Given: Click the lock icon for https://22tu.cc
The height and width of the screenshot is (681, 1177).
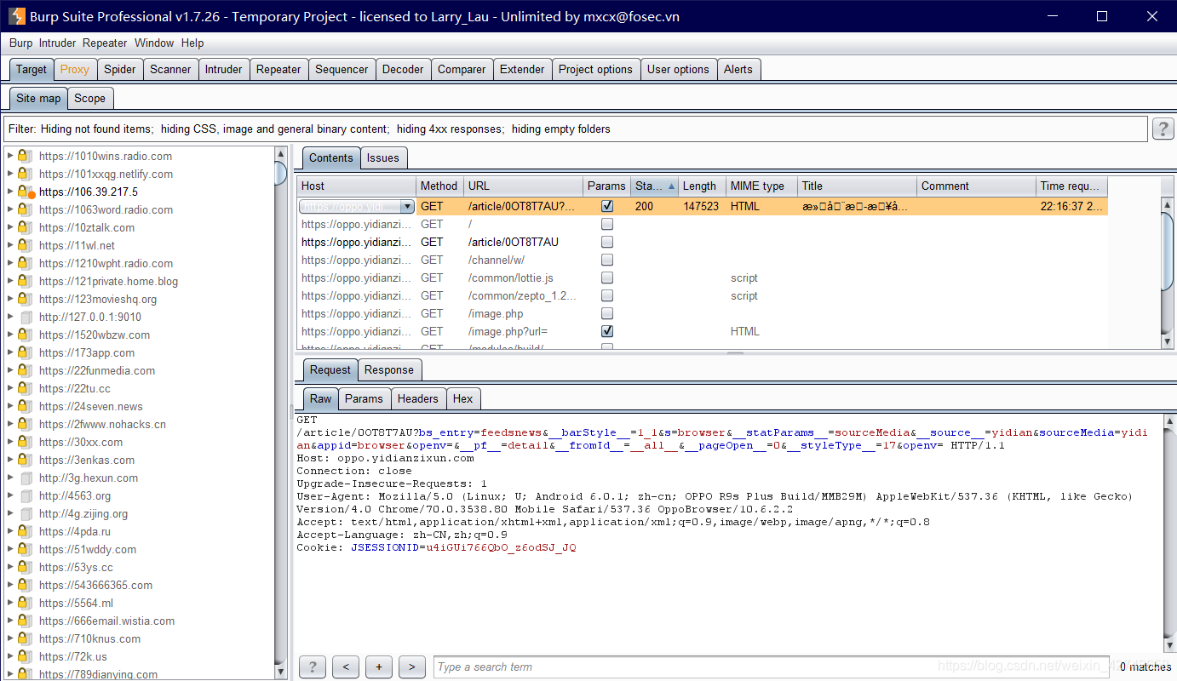Looking at the screenshot, I should (x=25, y=388).
